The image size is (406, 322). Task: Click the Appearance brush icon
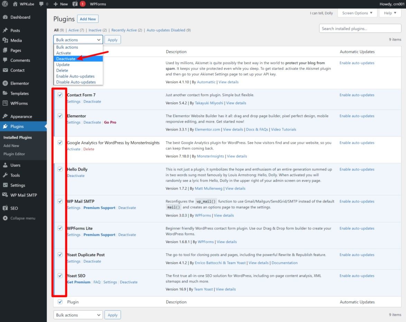[5, 116]
